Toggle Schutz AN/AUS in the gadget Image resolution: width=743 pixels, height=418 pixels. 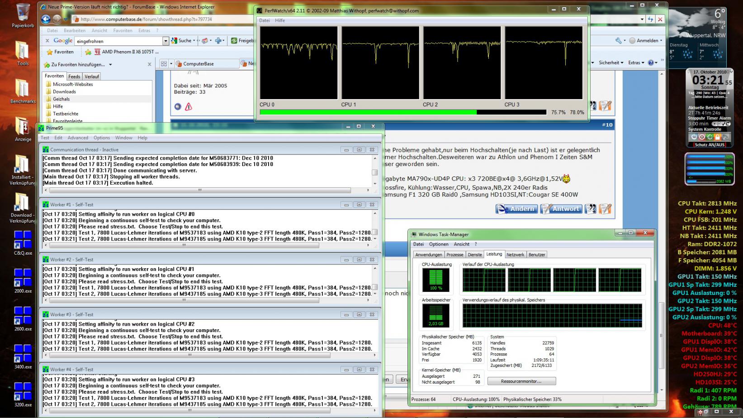click(710, 145)
